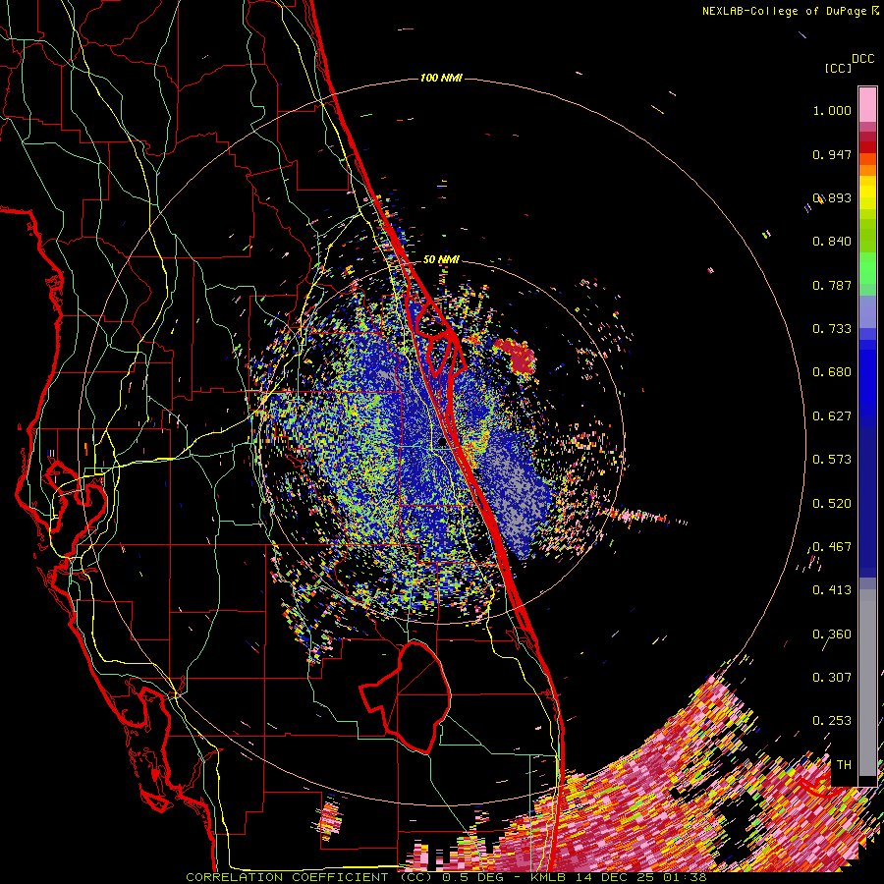This screenshot has height=884, width=884.
Task: Click the black radar site marker at map center
Action: (441, 444)
